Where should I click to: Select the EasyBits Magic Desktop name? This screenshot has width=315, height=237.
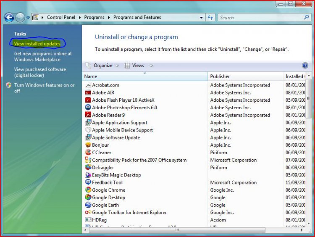tap(116, 175)
